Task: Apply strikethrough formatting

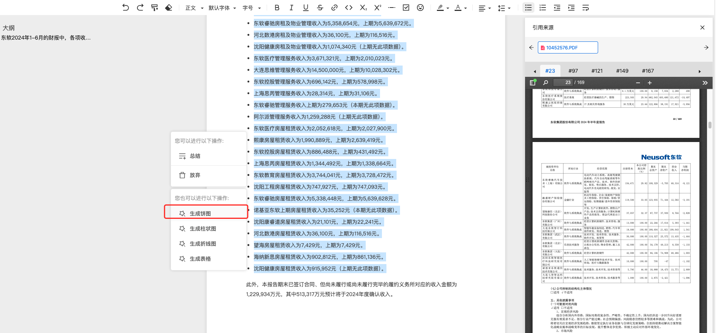Action: (320, 8)
